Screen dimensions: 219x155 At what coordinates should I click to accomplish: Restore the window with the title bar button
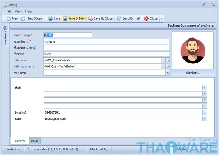[x=205, y=5]
